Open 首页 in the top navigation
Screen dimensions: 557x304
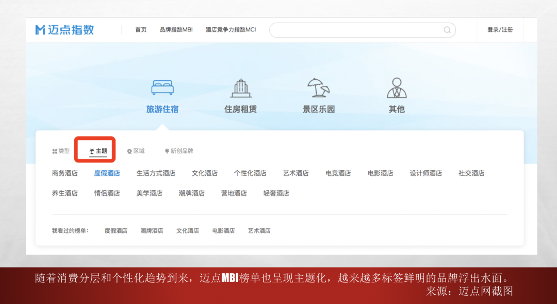[141, 30]
